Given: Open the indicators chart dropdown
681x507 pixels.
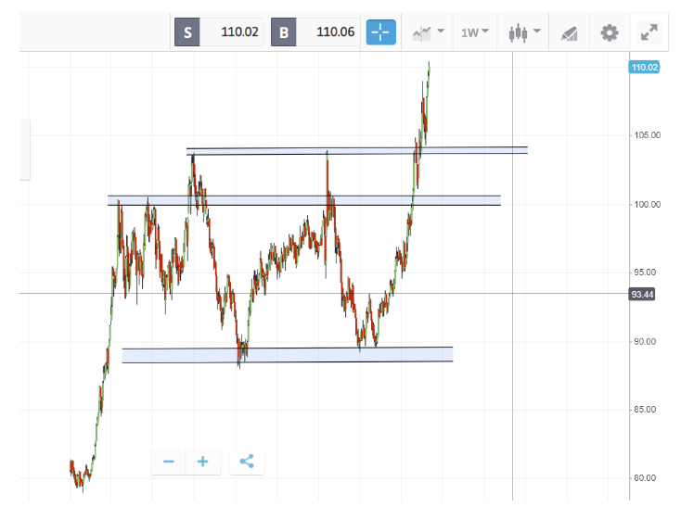Looking at the screenshot, I should (428, 32).
